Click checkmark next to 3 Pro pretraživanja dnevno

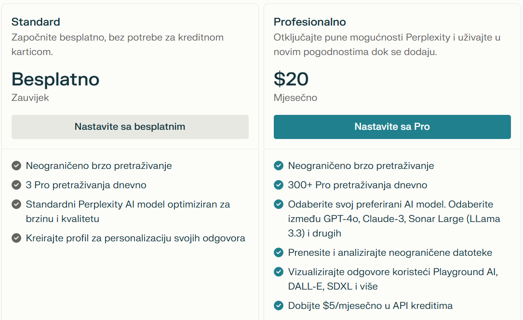[16, 185]
